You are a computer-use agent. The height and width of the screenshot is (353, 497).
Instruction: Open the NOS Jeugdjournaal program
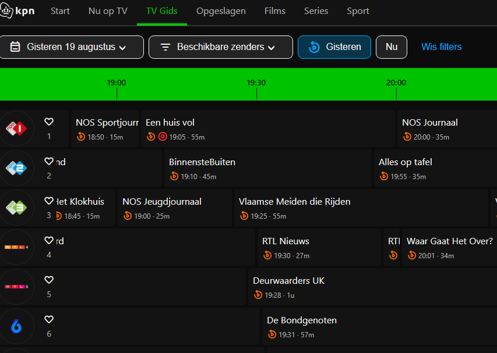175,208
